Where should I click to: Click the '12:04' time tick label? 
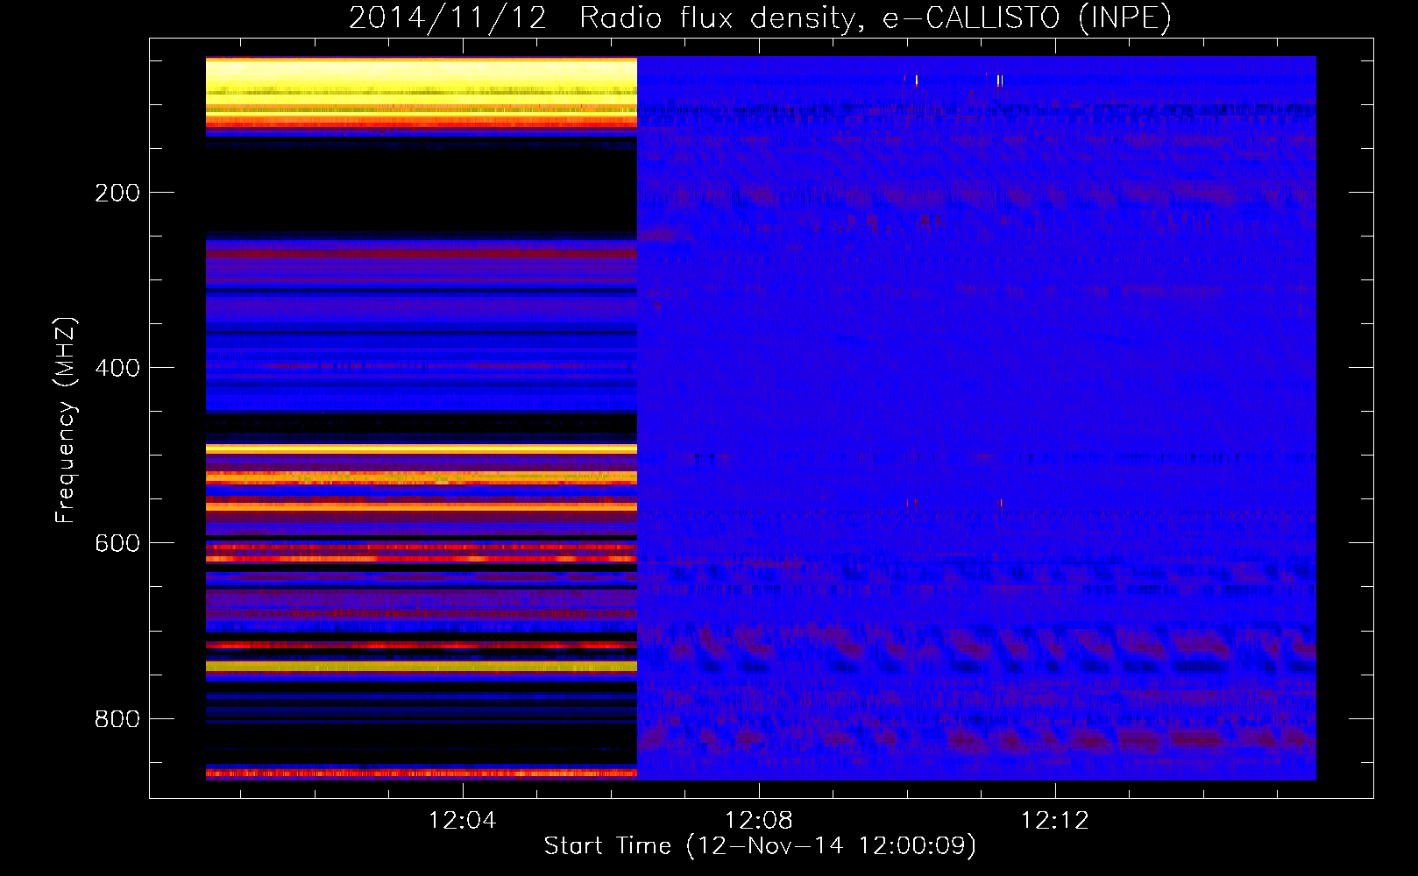pyautogui.click(x=462, y=820)
